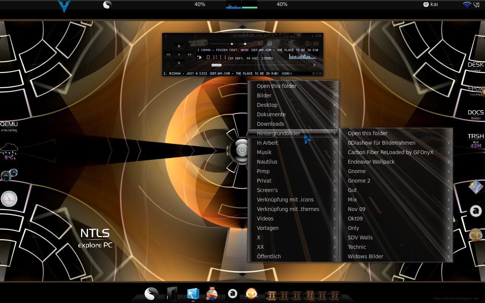The height and width of the screenshot is (303, 485).
Task: Click the play button in the music player
Action: point(179,55)
